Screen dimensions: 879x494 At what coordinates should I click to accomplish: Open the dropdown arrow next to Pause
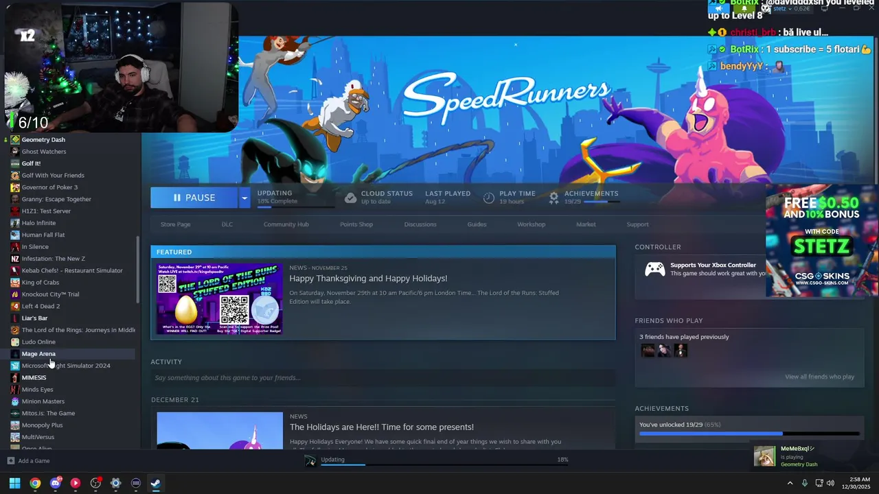244,198
